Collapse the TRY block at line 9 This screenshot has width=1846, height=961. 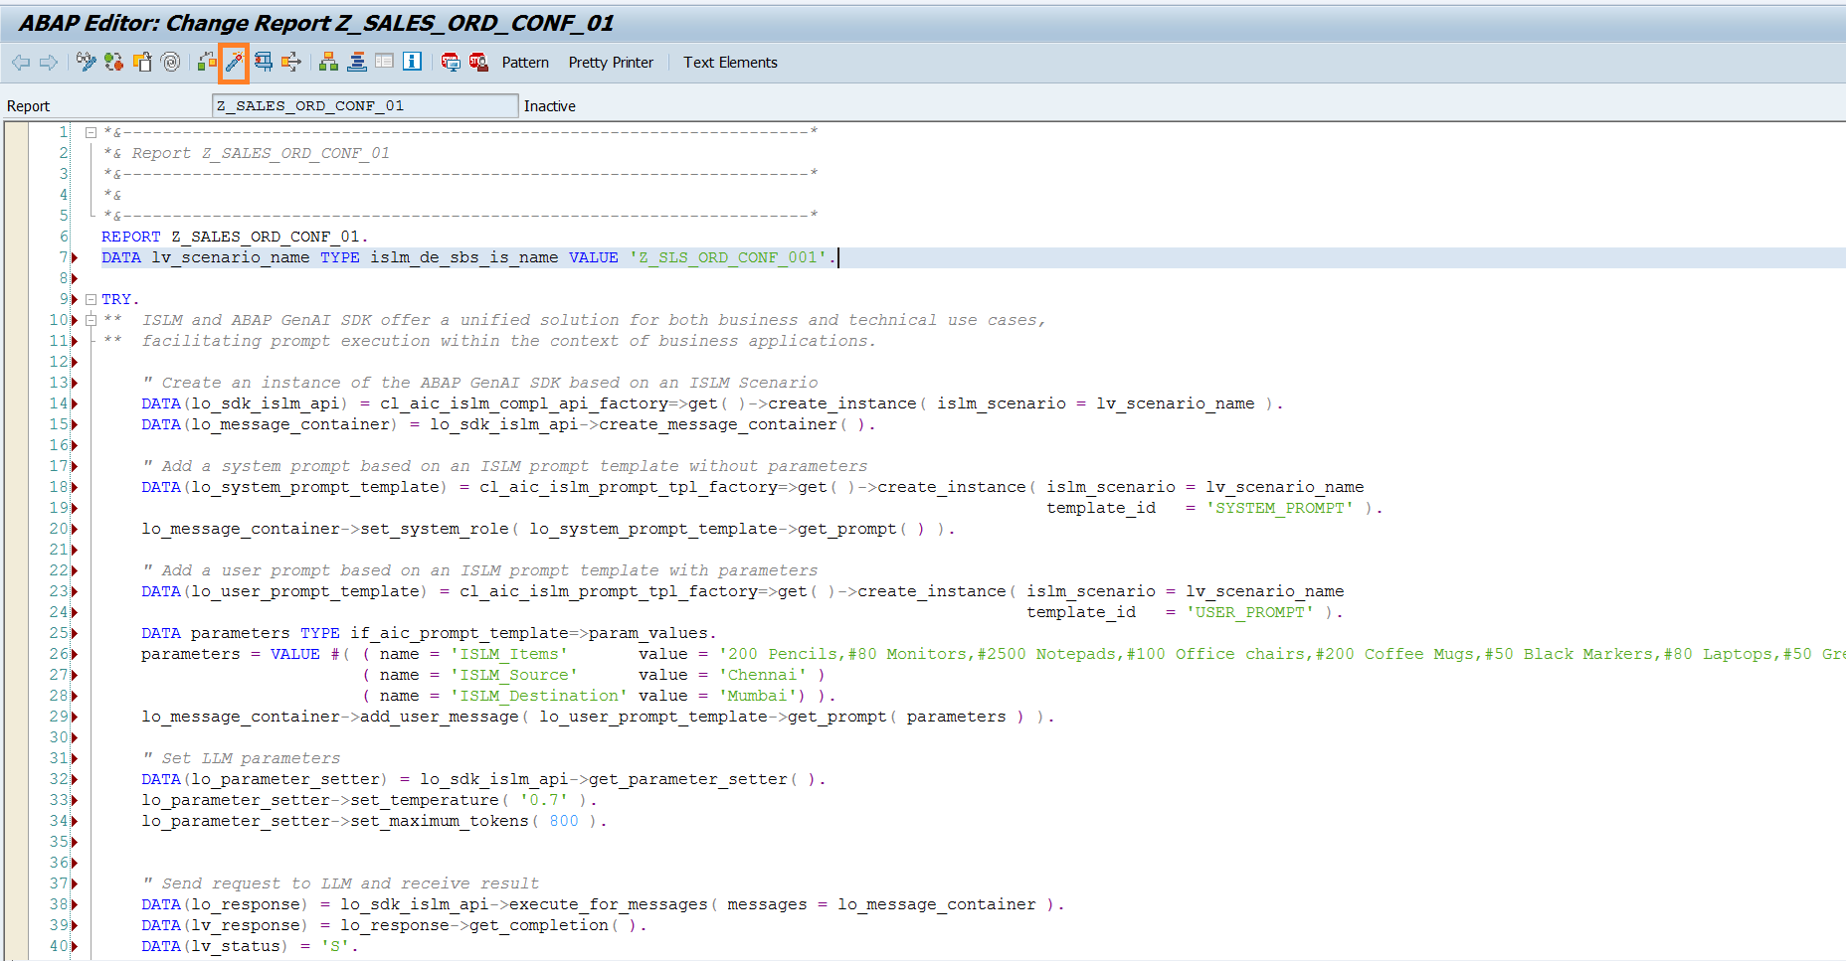point(91,299)
